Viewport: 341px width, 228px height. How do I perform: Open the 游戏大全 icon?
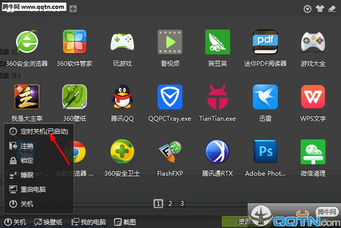point(313,42)
